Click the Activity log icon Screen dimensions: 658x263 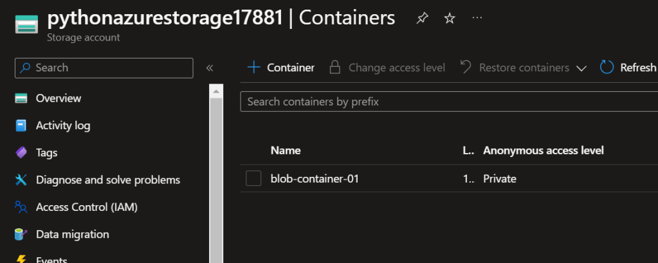(22, 125)
